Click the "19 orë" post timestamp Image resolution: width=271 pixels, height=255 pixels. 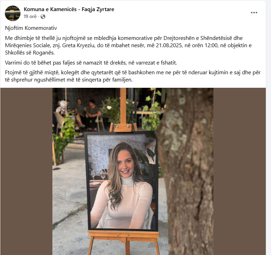pyautogui.click(x=30, y=16)
